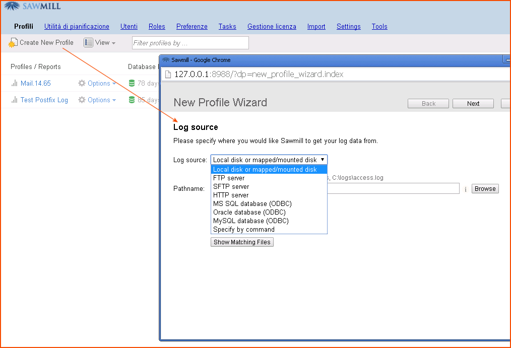Click the View list icon
The image size is (511, 348).
pyautogui.click(x=88, y=43)
